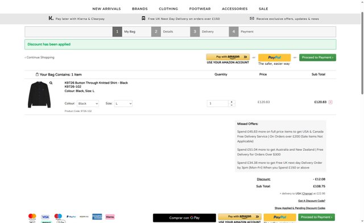Screen dimensions: 364x223
Task: Open the Brands menu
Action: [140, 9]
